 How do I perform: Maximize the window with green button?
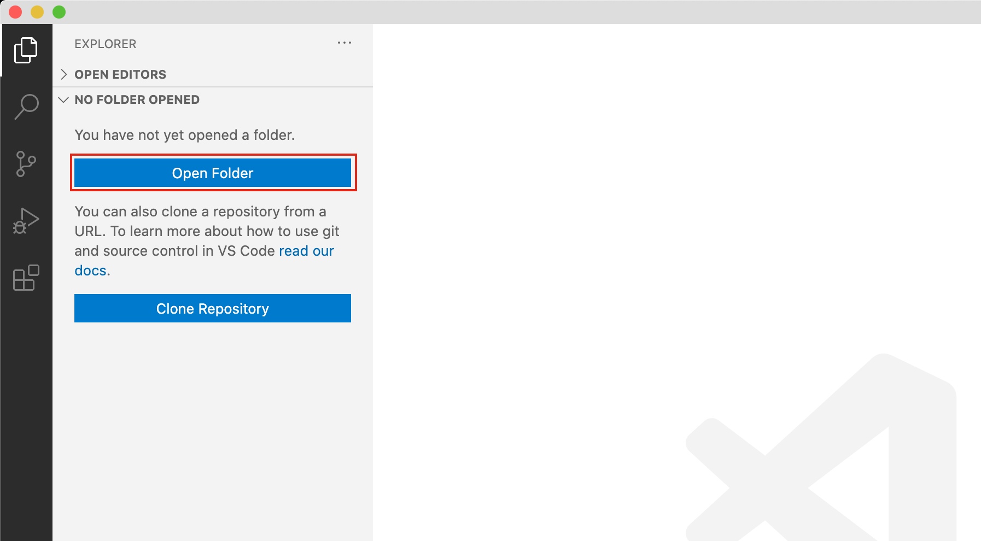pyautogui.click(x=59, y=12)
